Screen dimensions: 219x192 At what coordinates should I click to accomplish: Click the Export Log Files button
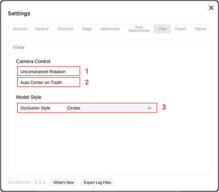point(97,182)
